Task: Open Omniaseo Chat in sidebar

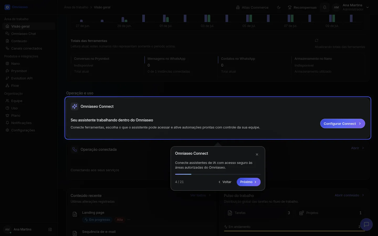Action: pos(29,34)
